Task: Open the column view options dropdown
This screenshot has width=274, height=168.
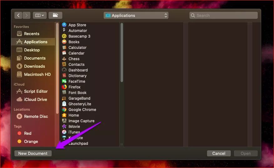Action: coord(40,15)
